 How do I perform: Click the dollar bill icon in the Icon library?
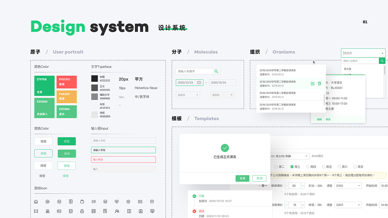click(71, 201)
